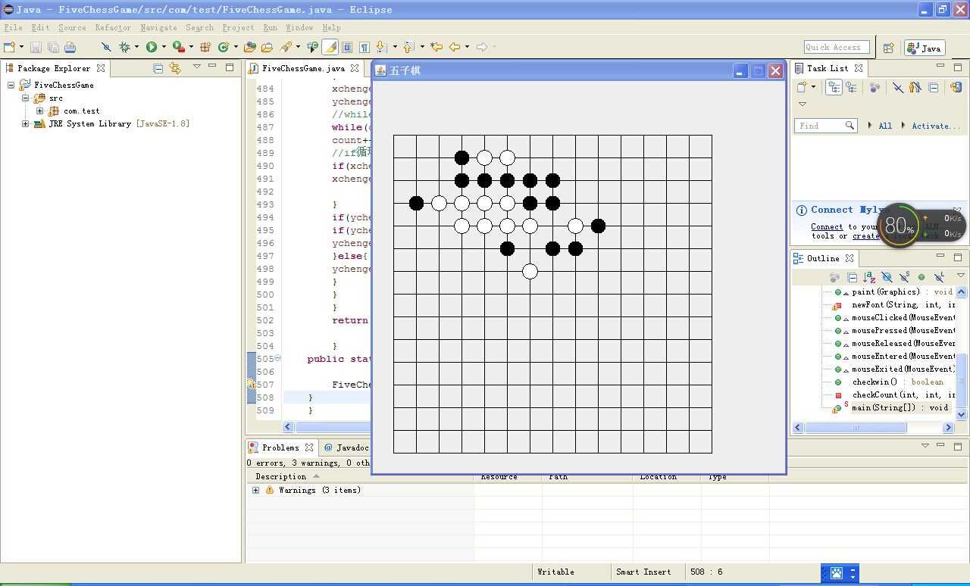Image resolution: width=970 pixels, height=586 pixels.
Task: Open New file dropdown arrow
Action: pyautogui.click(x=21, y=47)
